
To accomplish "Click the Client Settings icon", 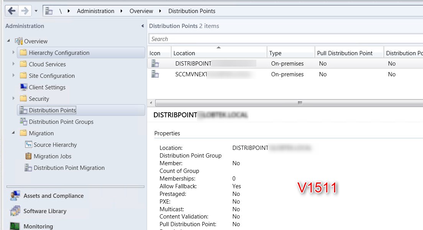I will (x=24, y=87).
